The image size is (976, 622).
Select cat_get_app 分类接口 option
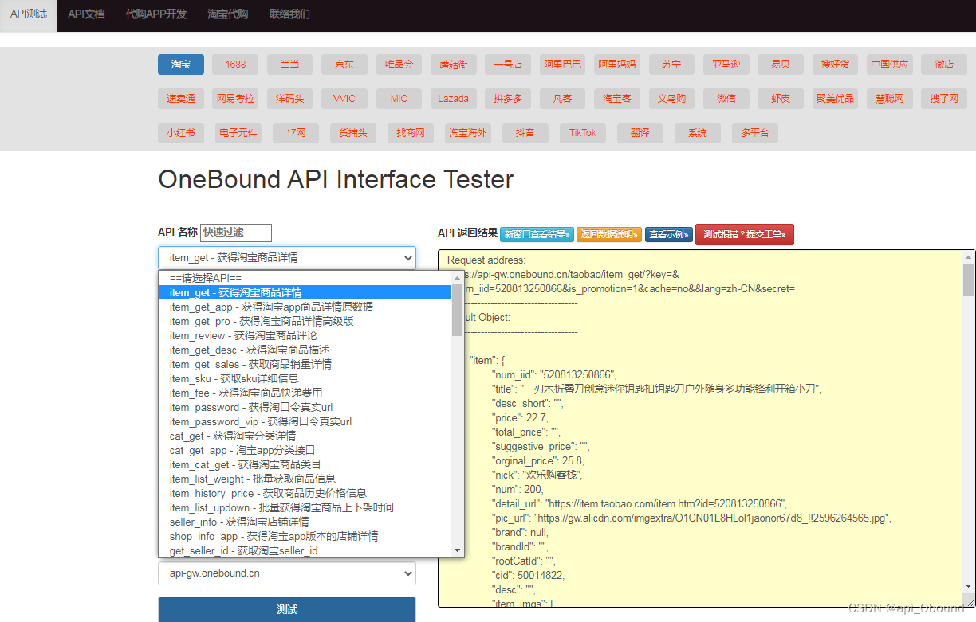(x=305, y=450)
